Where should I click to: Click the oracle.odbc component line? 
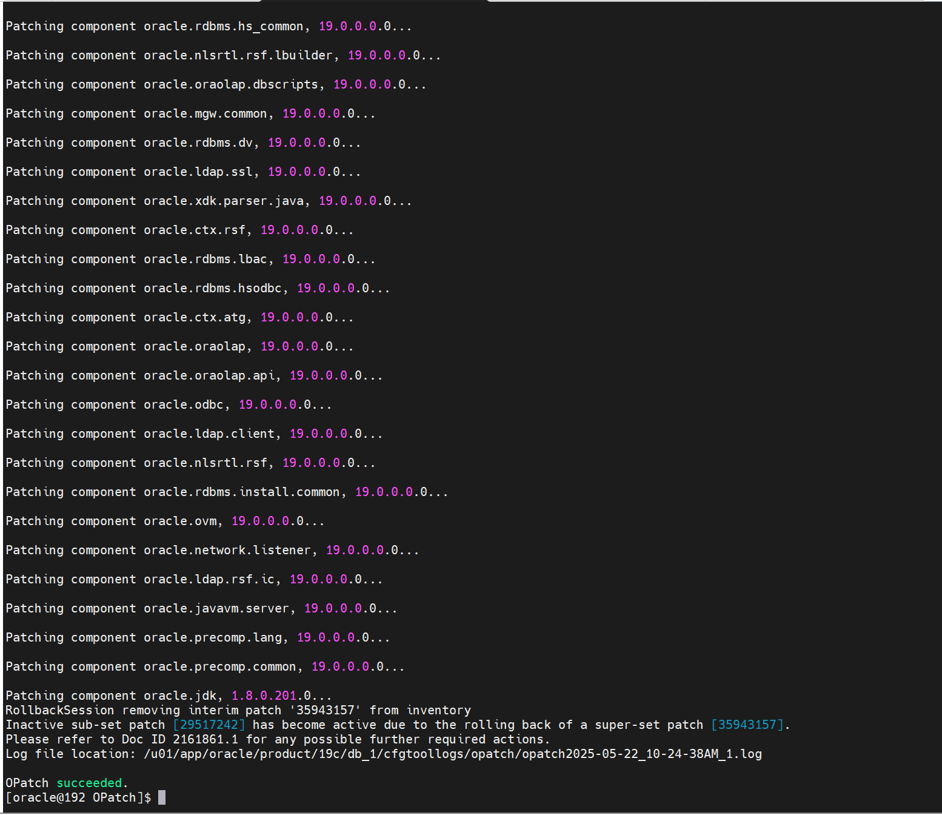click(x=169, y=404)
